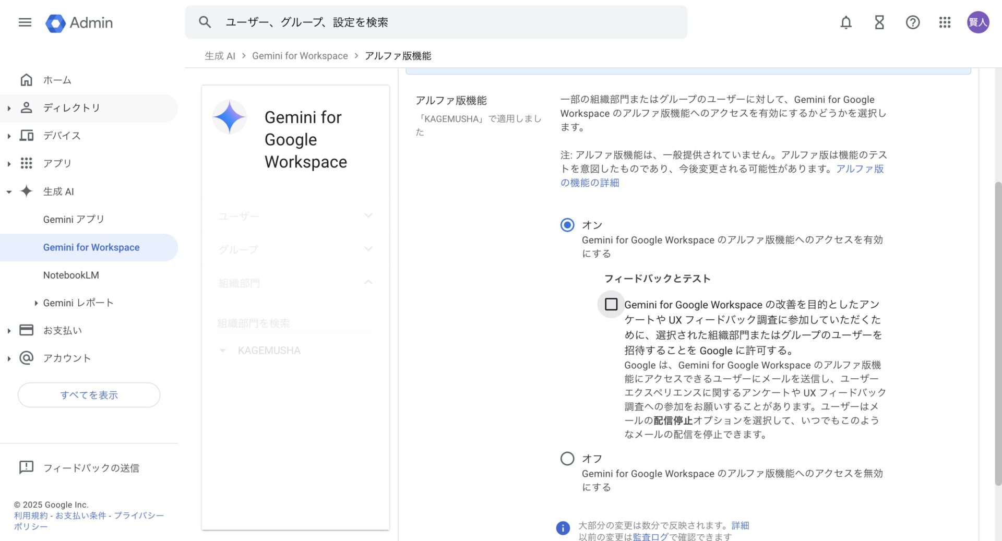Expand the グループ section
Screen dimensions: 1002x541
(368, 249)
